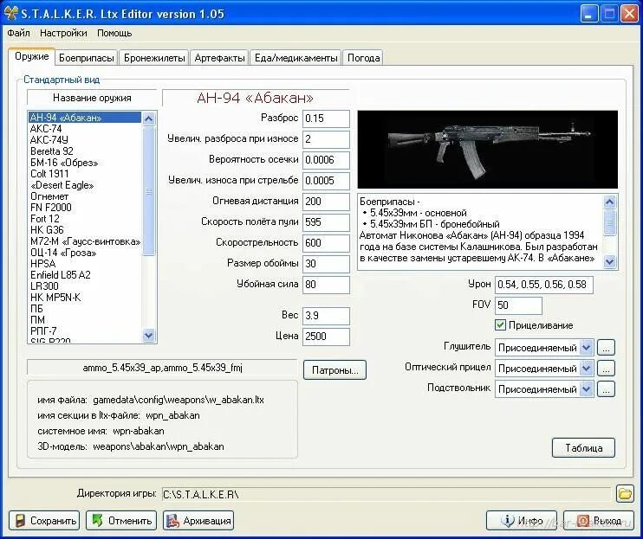Select Colt 1911 in the weapon list
Screen dimensions: 643x539
point(84,174)
